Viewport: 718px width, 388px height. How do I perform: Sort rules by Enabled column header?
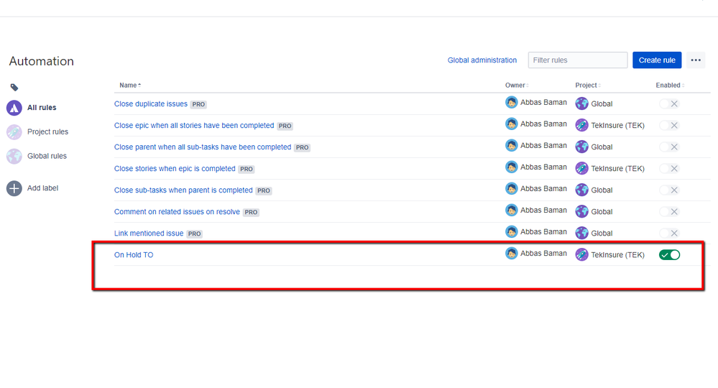click(x=670, y=85)
